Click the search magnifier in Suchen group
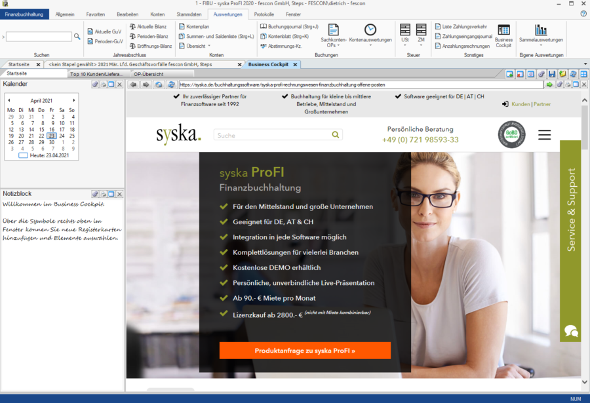The width and height of the screenshot is (590, 403). coord(77,37)
